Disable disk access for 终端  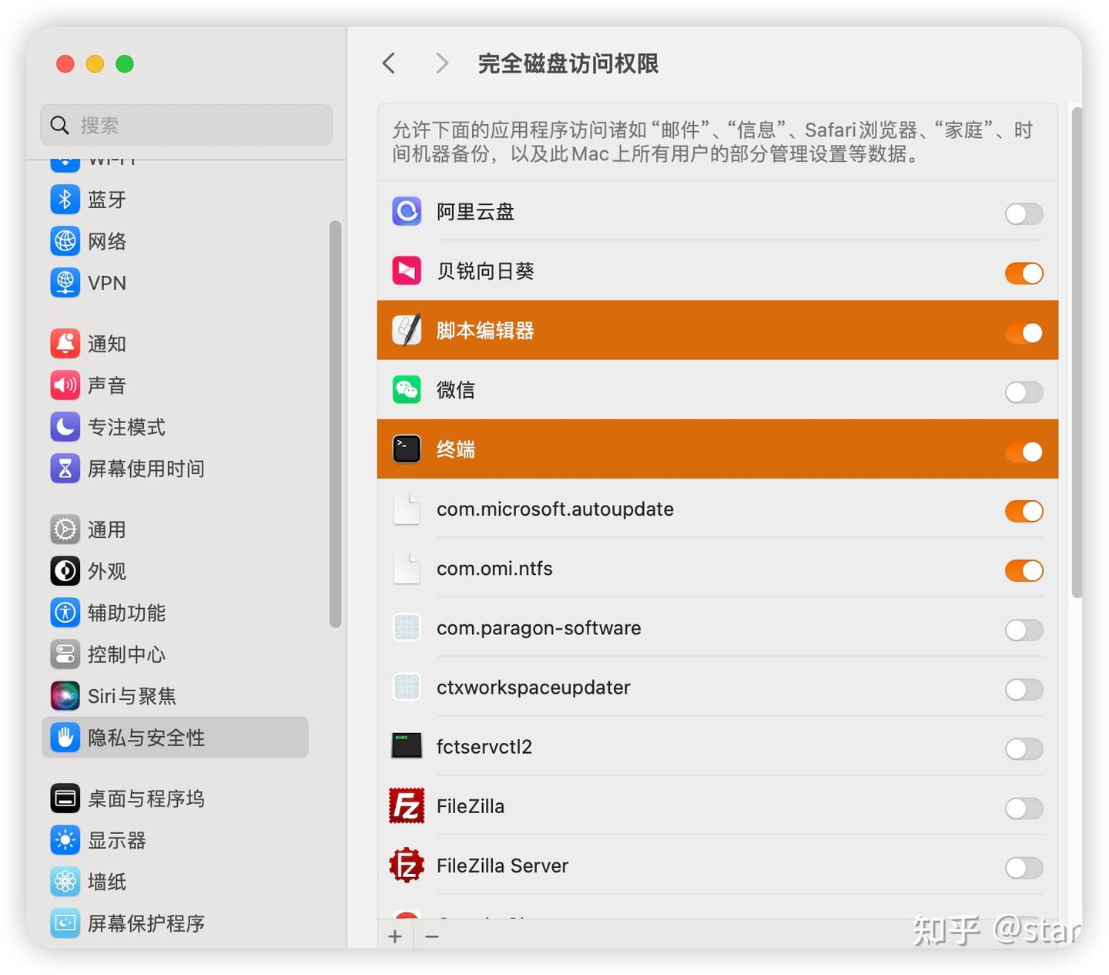click(1024, 452)
